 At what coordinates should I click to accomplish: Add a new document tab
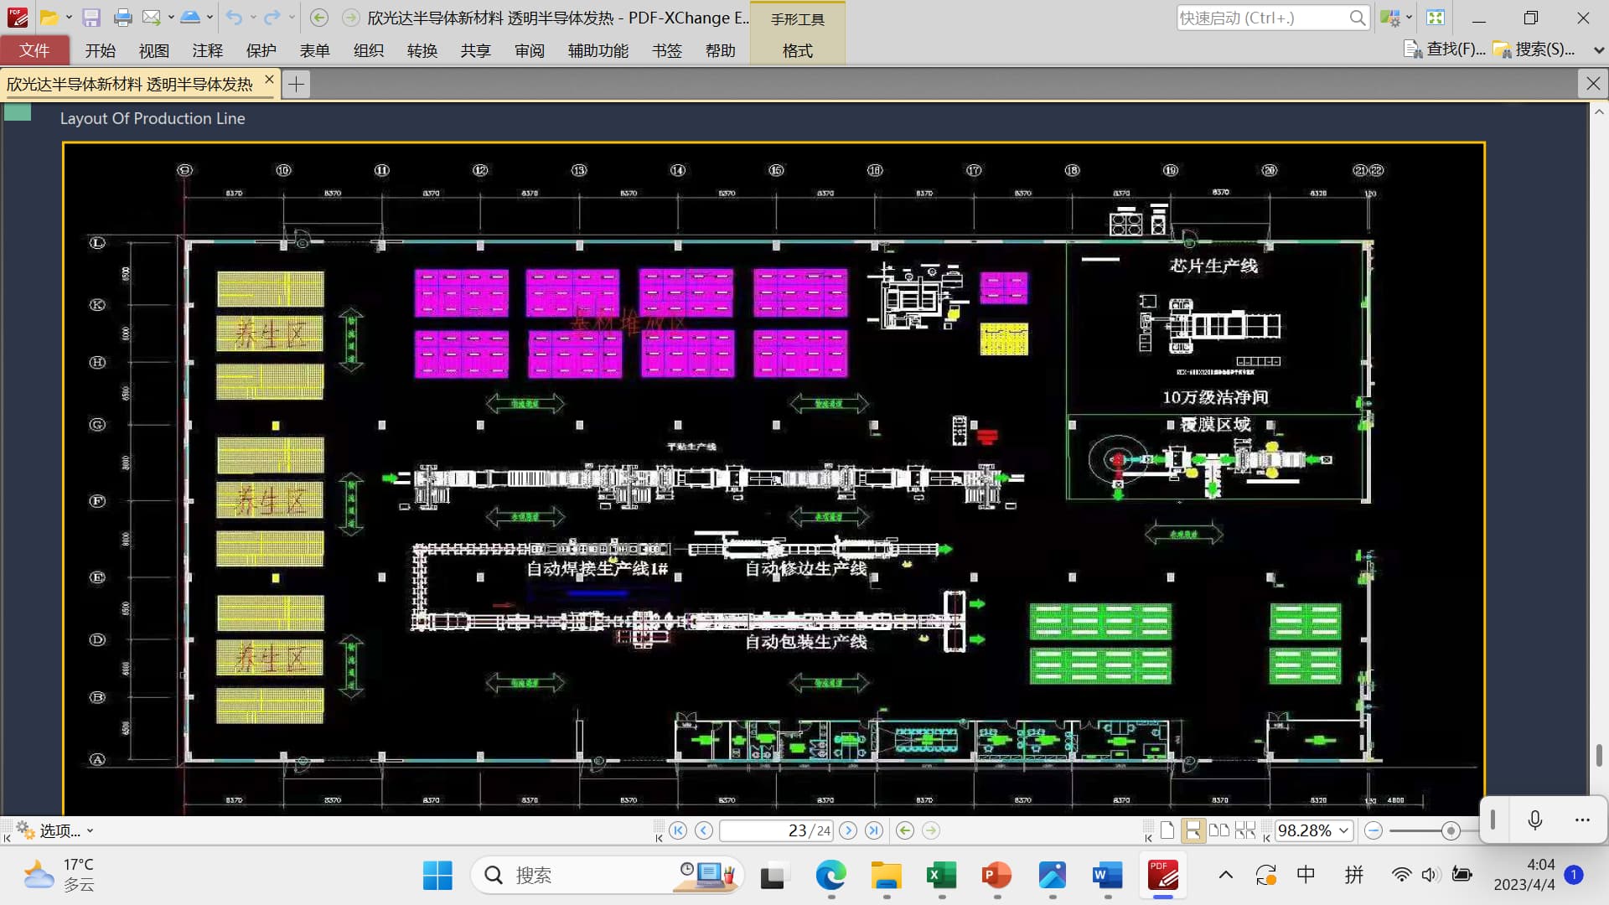coord(296,84)
